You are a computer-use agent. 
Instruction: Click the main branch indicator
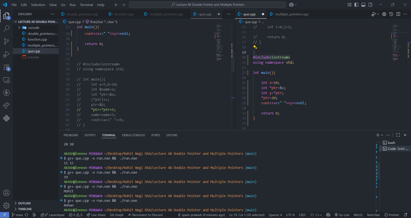pos(17,215)
